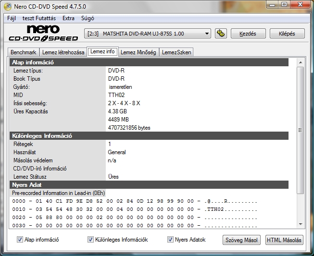Click the Lemez Státusz value Üres
This screenshot has width=314, height=256.
click(113, 177)
